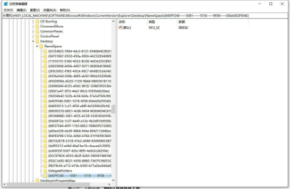Click folder icon of {64693913-1c21 key
290x189 pixels.
(x=45, y=106)
